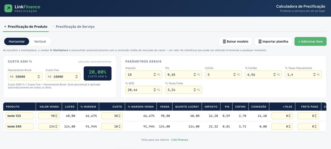This screenshot has height=149, width=331.
Task: Click the Cofins percentage field
Action: point(223,75)
